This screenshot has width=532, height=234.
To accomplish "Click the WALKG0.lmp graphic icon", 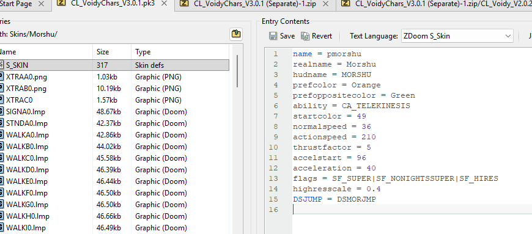I will pos(1,204).
